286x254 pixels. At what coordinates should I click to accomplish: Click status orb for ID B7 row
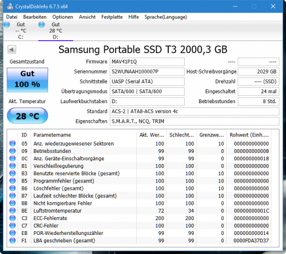13,196
